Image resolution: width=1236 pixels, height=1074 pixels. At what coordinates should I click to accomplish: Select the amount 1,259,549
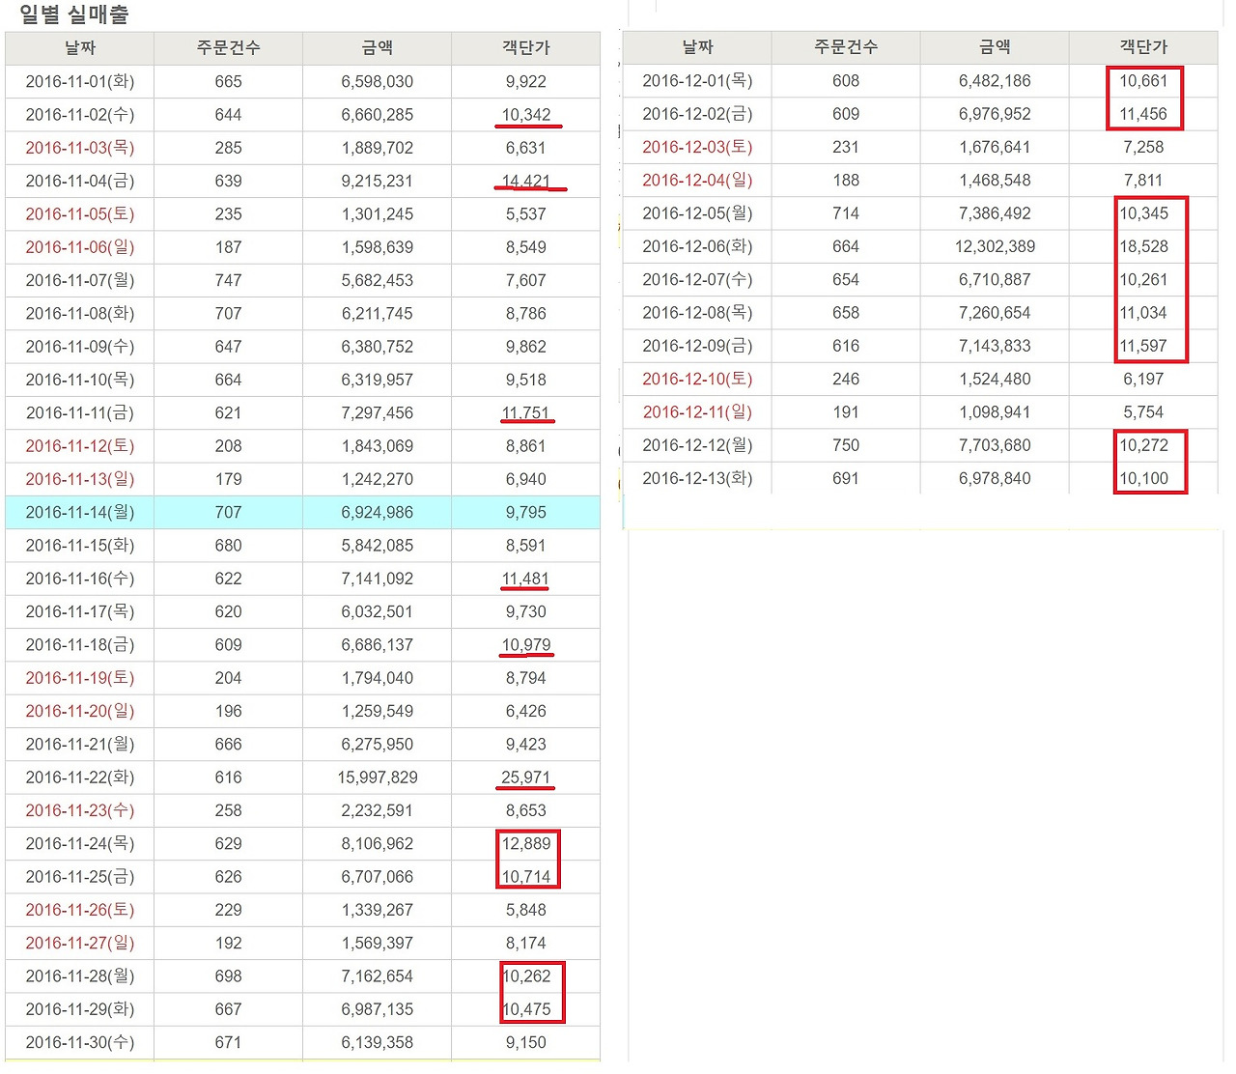[378, 711]
